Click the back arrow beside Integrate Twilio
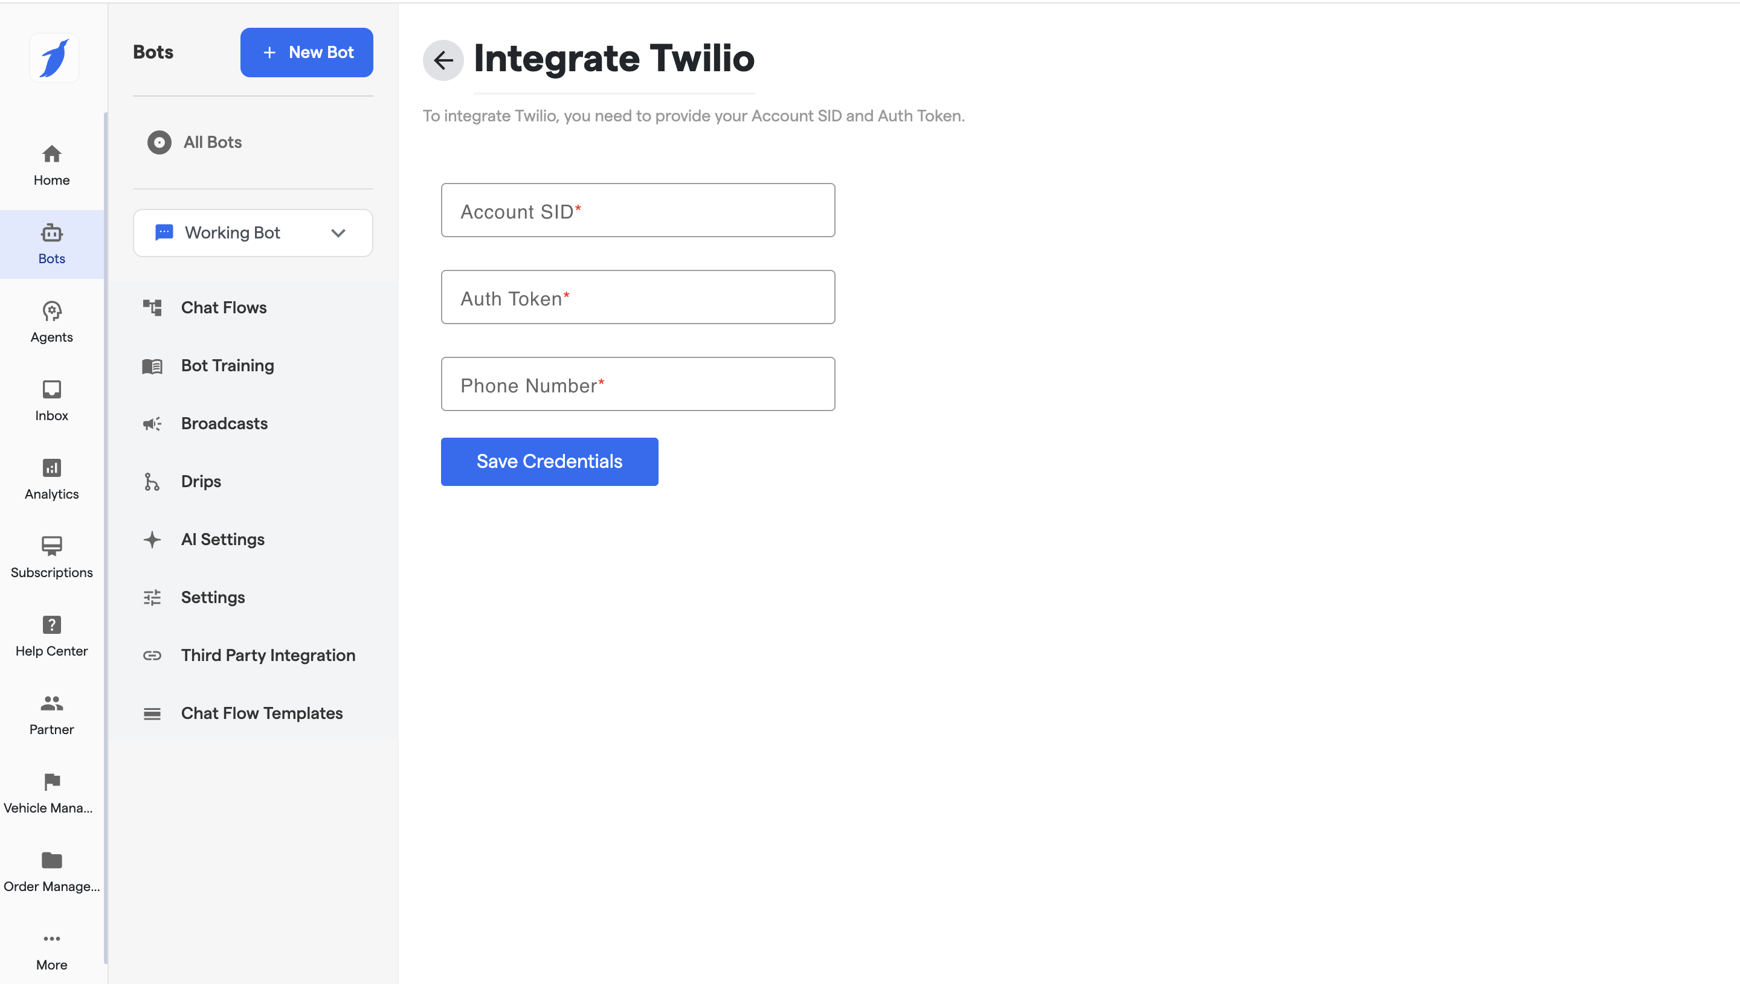The height and width of the screenshot is (984, 1740). click(443, 60)
